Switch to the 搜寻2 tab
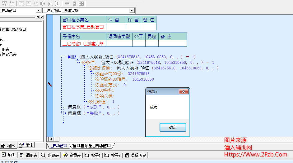 113,155
